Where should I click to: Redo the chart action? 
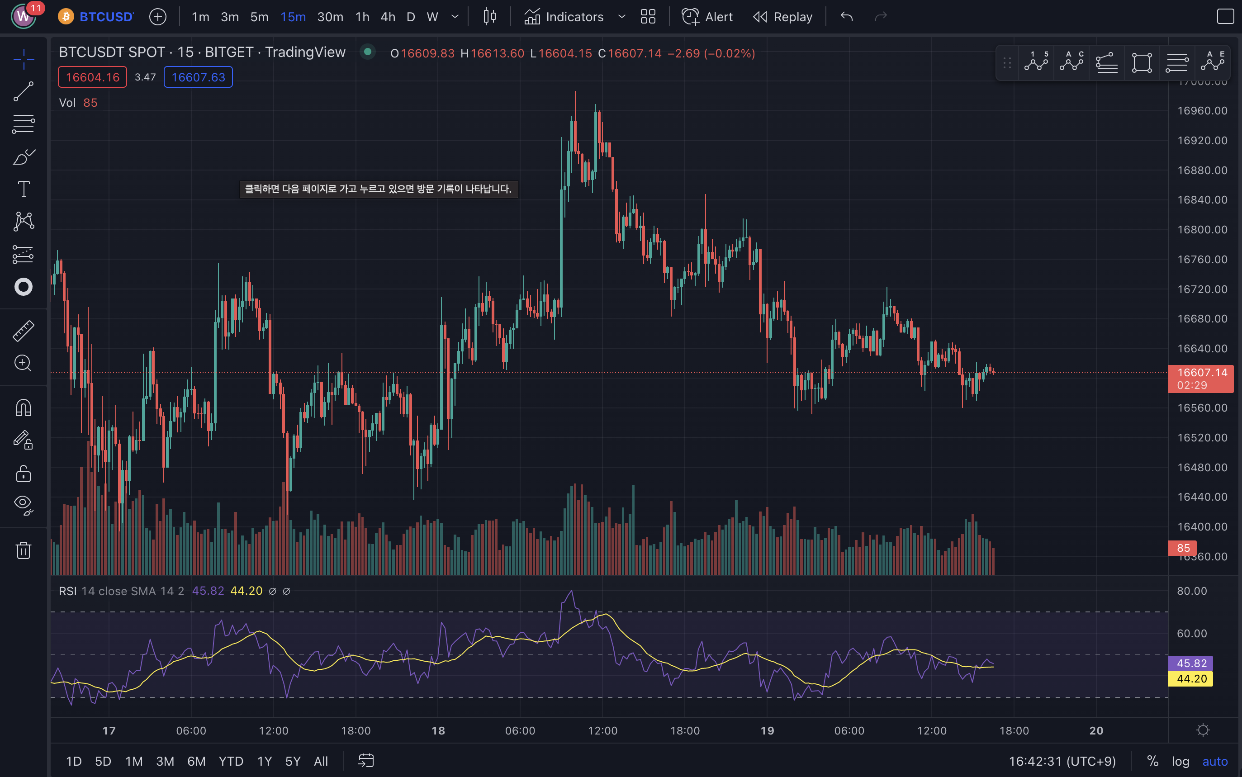pyautogui.click(x=881, y=17)
